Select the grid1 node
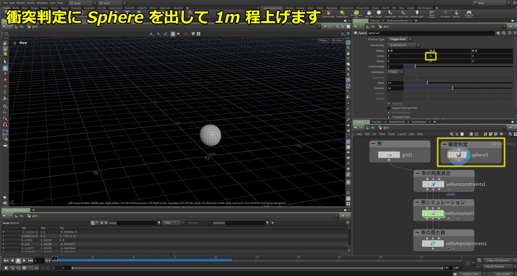The image size is (517, 276). point(389,155)
